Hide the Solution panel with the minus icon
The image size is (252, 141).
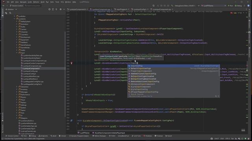pyautogui.click(x=64, y=9)
